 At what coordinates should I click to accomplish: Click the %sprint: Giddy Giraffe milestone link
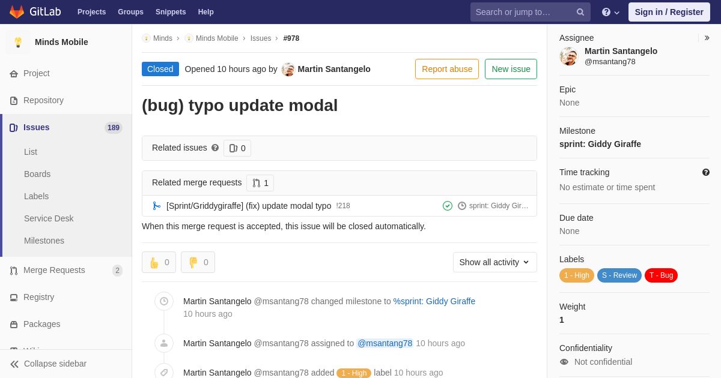point(434,301)
